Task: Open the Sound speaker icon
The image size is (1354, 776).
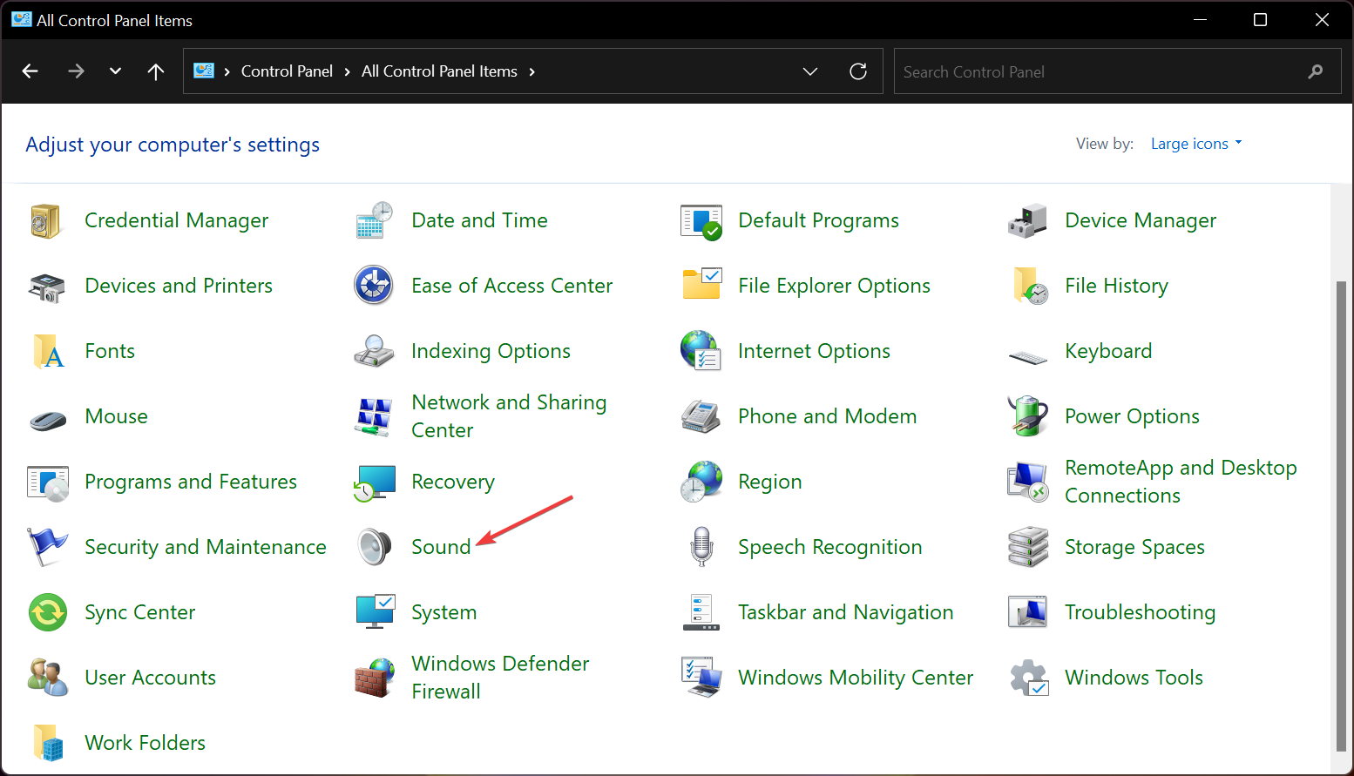Action: (375, 547)
